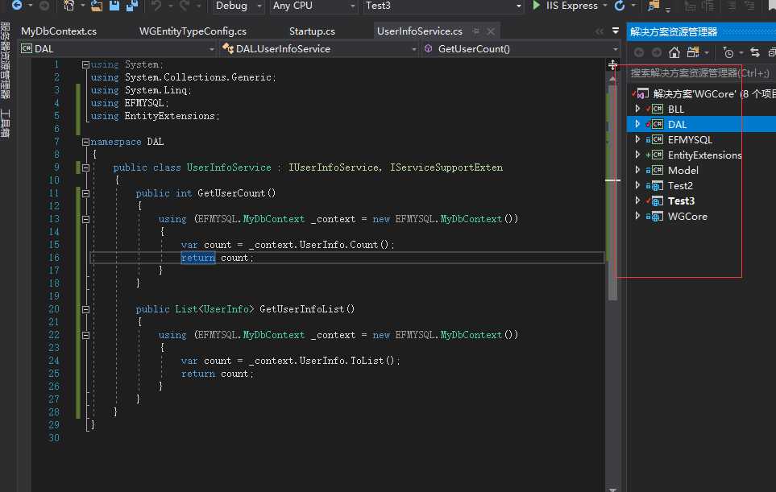776x492 pixels.
Task: Collapse the GetUserInfoList method block
Action: pyautogui.click(x=85, y=309)
